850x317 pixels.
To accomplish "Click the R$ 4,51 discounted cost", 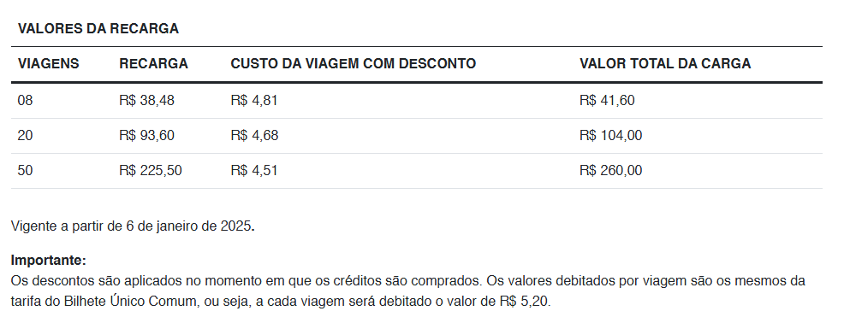I will (x=254, y=171).
